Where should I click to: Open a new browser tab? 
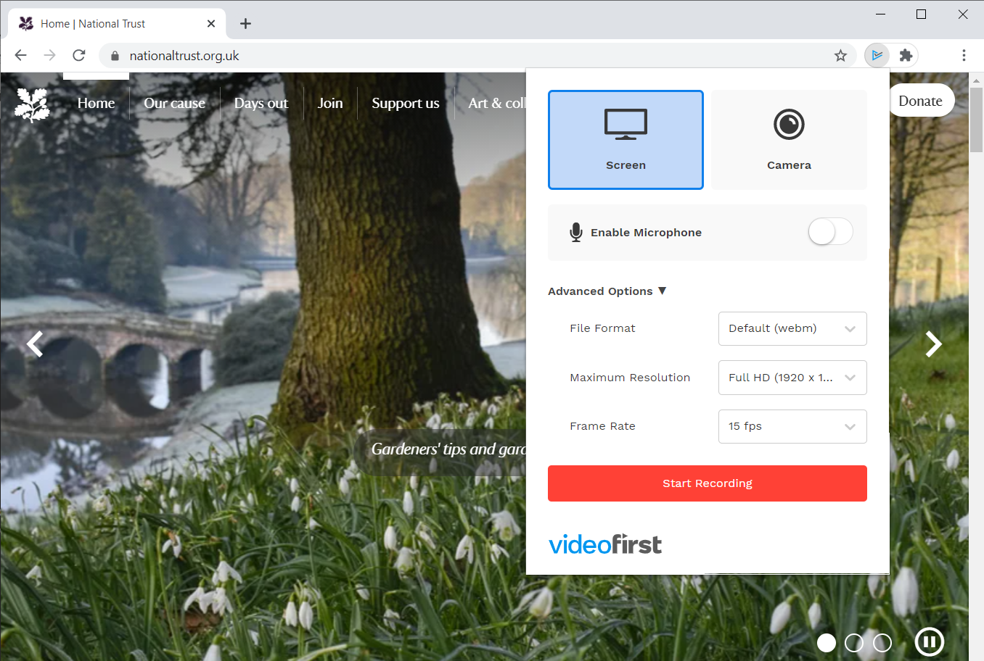coord(246,24)
